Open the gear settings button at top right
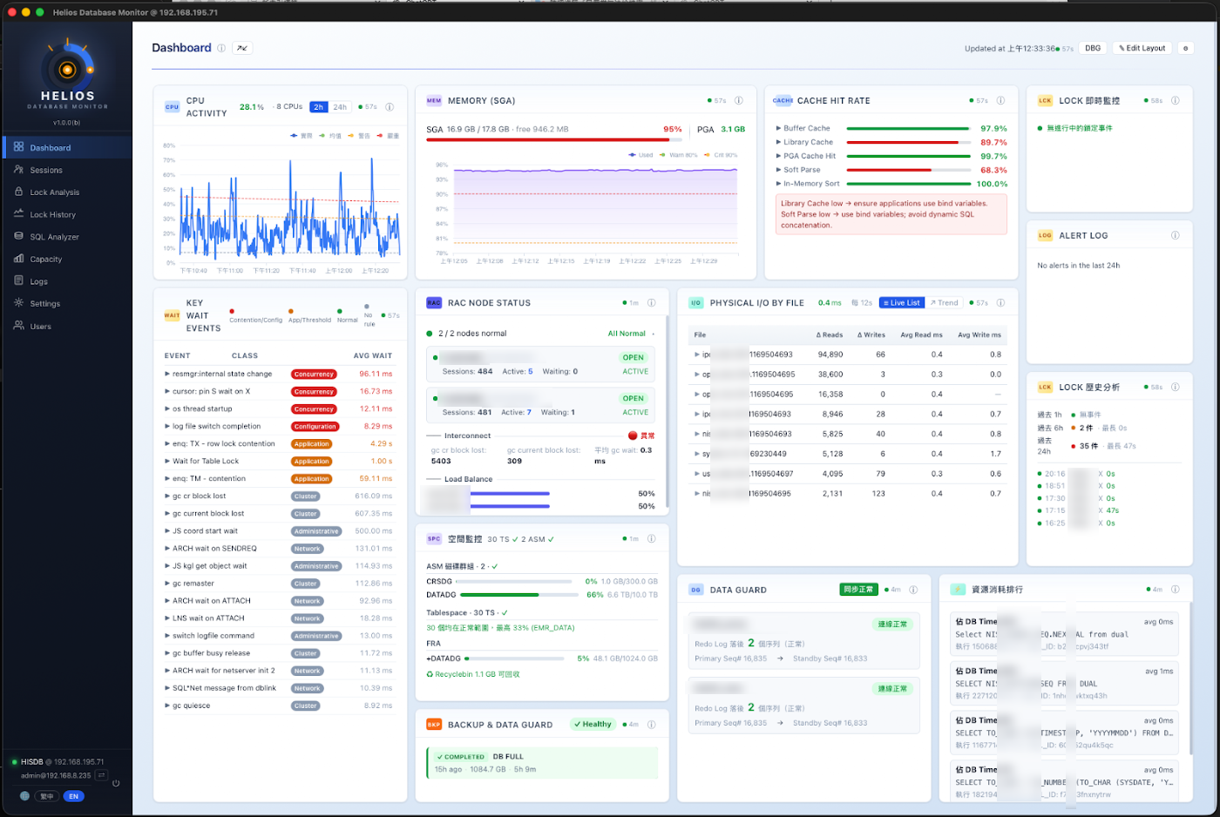Screen dimensions: 1220x817 1185,48
